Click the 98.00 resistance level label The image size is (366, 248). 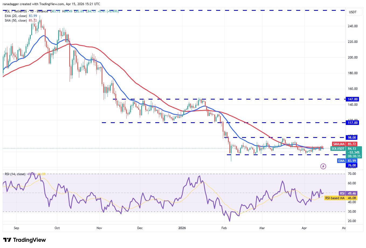[x=353, y=138]
